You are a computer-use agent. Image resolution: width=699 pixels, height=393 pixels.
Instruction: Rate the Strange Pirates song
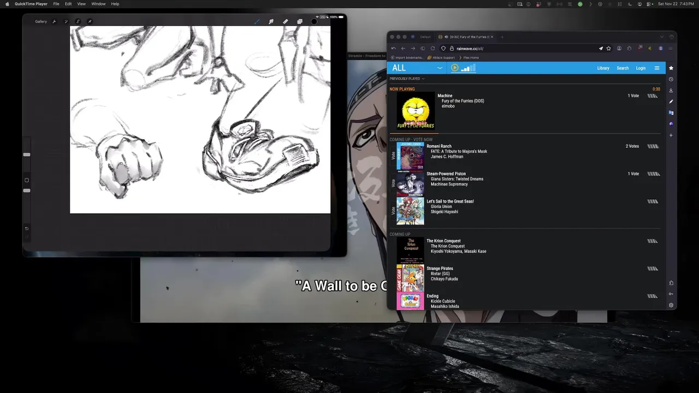click(653, 269)
